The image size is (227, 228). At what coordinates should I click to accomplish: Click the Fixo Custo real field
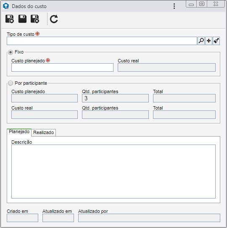pyautogui.click(x=166, y=67)
